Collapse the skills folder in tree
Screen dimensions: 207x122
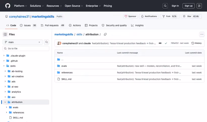tap(4, 66)
